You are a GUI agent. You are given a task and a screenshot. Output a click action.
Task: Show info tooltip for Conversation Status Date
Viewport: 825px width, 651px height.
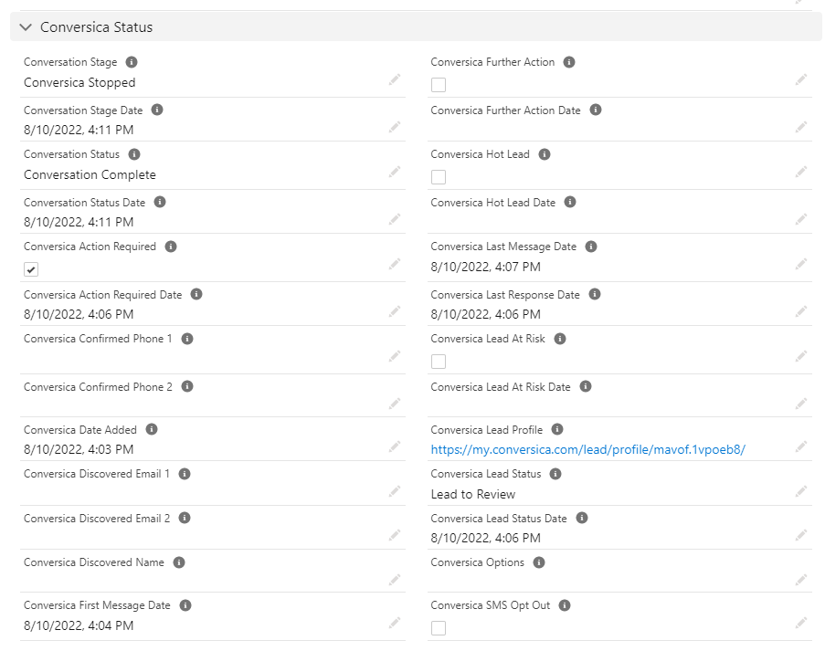160,202
